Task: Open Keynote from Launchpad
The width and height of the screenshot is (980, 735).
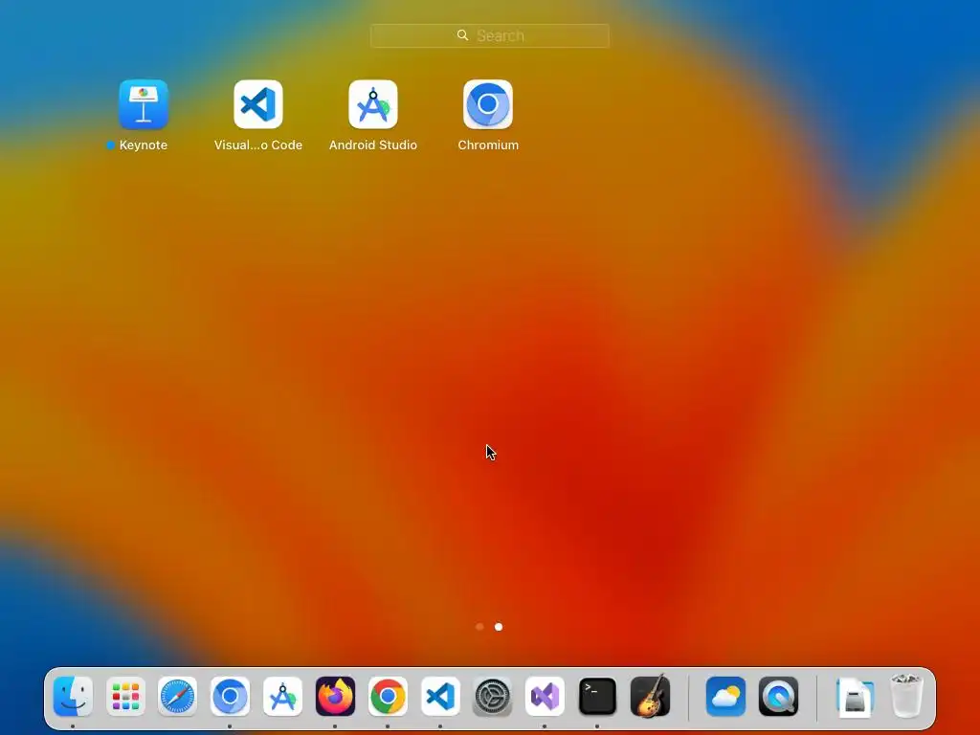Action: pyautogui.click(x=144, y=104)
